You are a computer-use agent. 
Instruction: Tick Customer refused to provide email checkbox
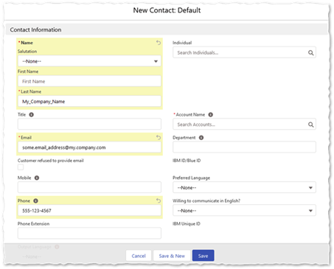21,167
